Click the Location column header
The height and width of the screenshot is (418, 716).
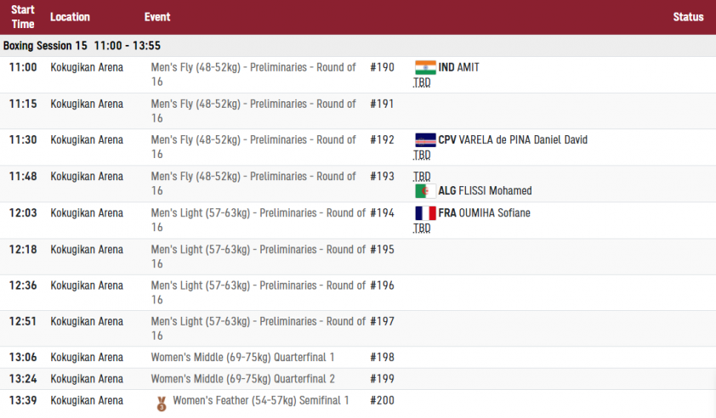coord(70,17)
